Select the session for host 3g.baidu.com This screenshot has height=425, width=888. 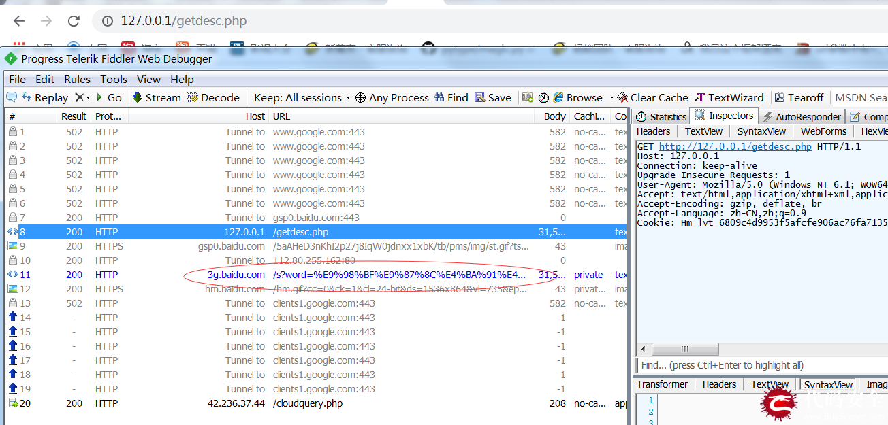pos(316,275)
